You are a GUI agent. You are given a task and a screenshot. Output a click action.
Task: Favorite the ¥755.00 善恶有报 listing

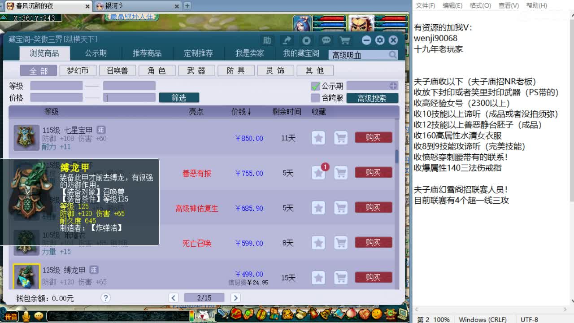[x=318, y=173]
